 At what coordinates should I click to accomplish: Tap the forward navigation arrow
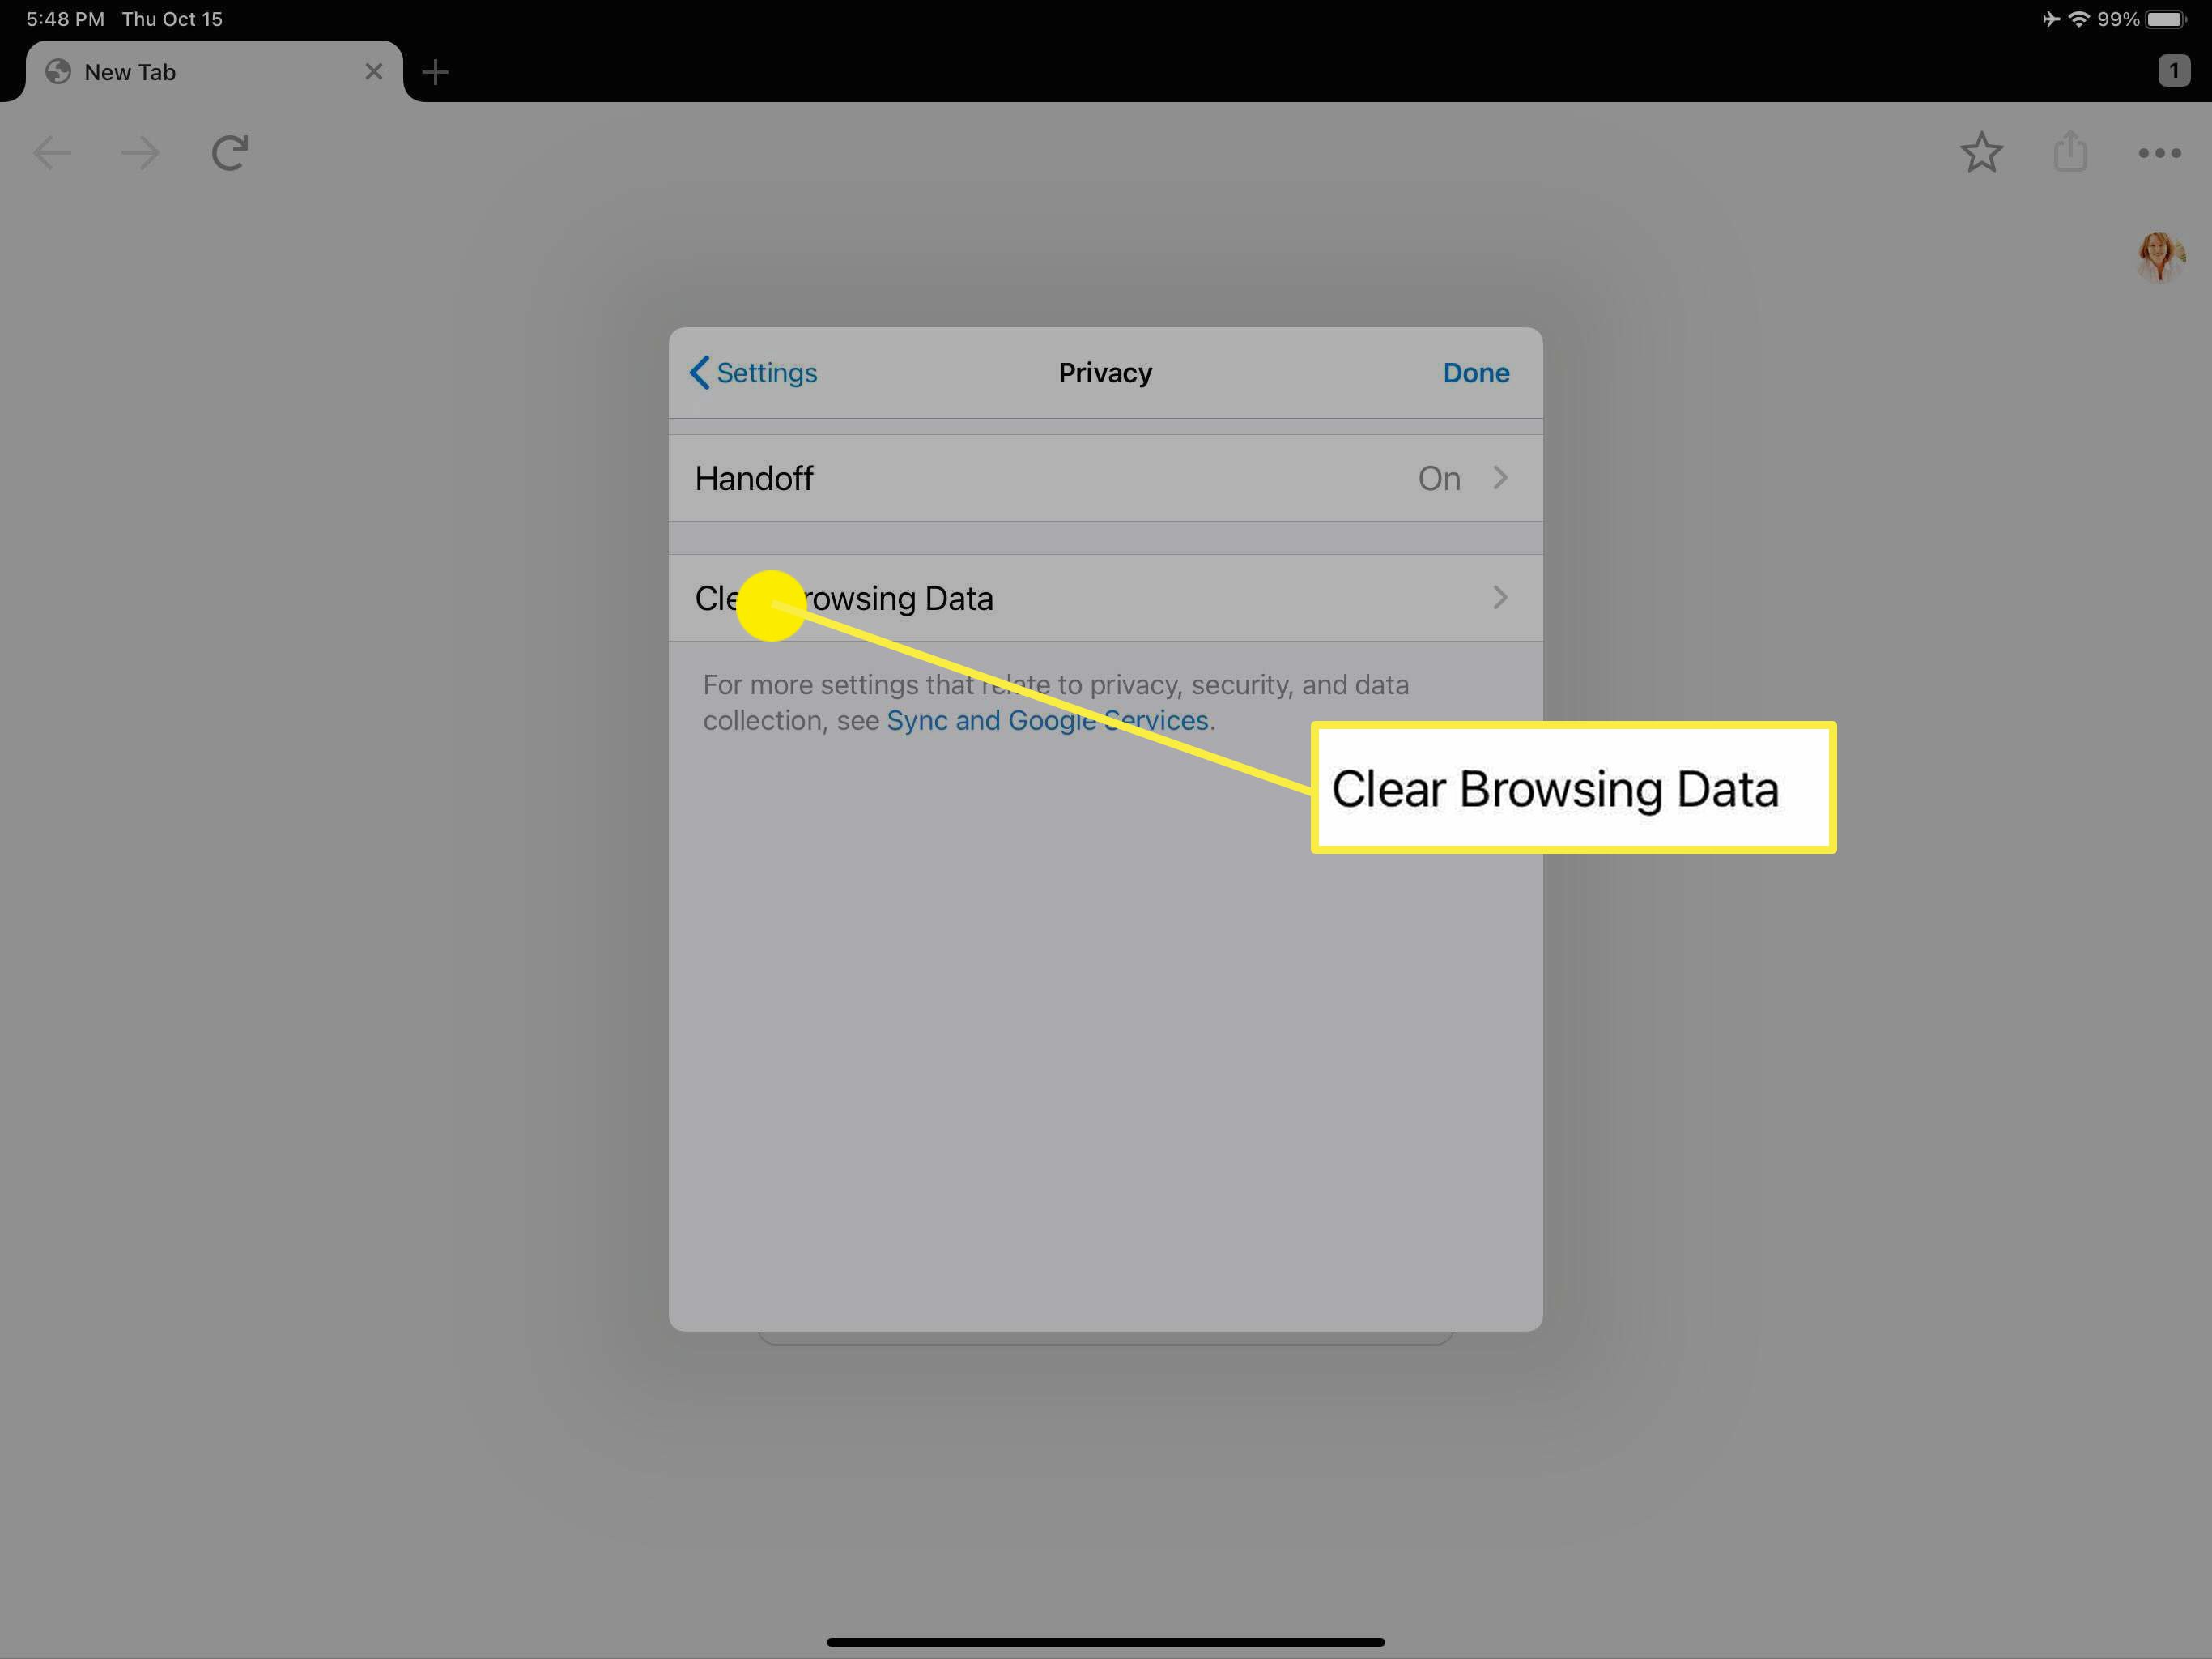pos(139,151)
